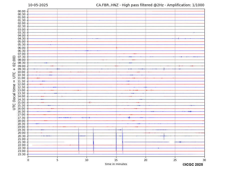Select the 18:30 row label
232x174 pixels.
[22, 124]
